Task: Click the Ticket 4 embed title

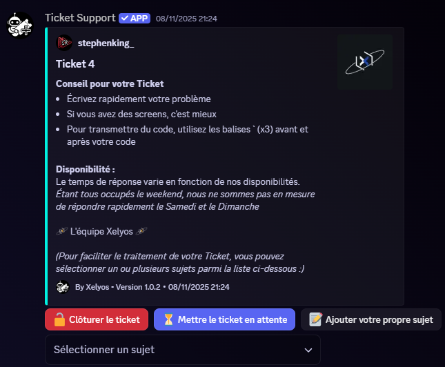Action: pos(75,64)
